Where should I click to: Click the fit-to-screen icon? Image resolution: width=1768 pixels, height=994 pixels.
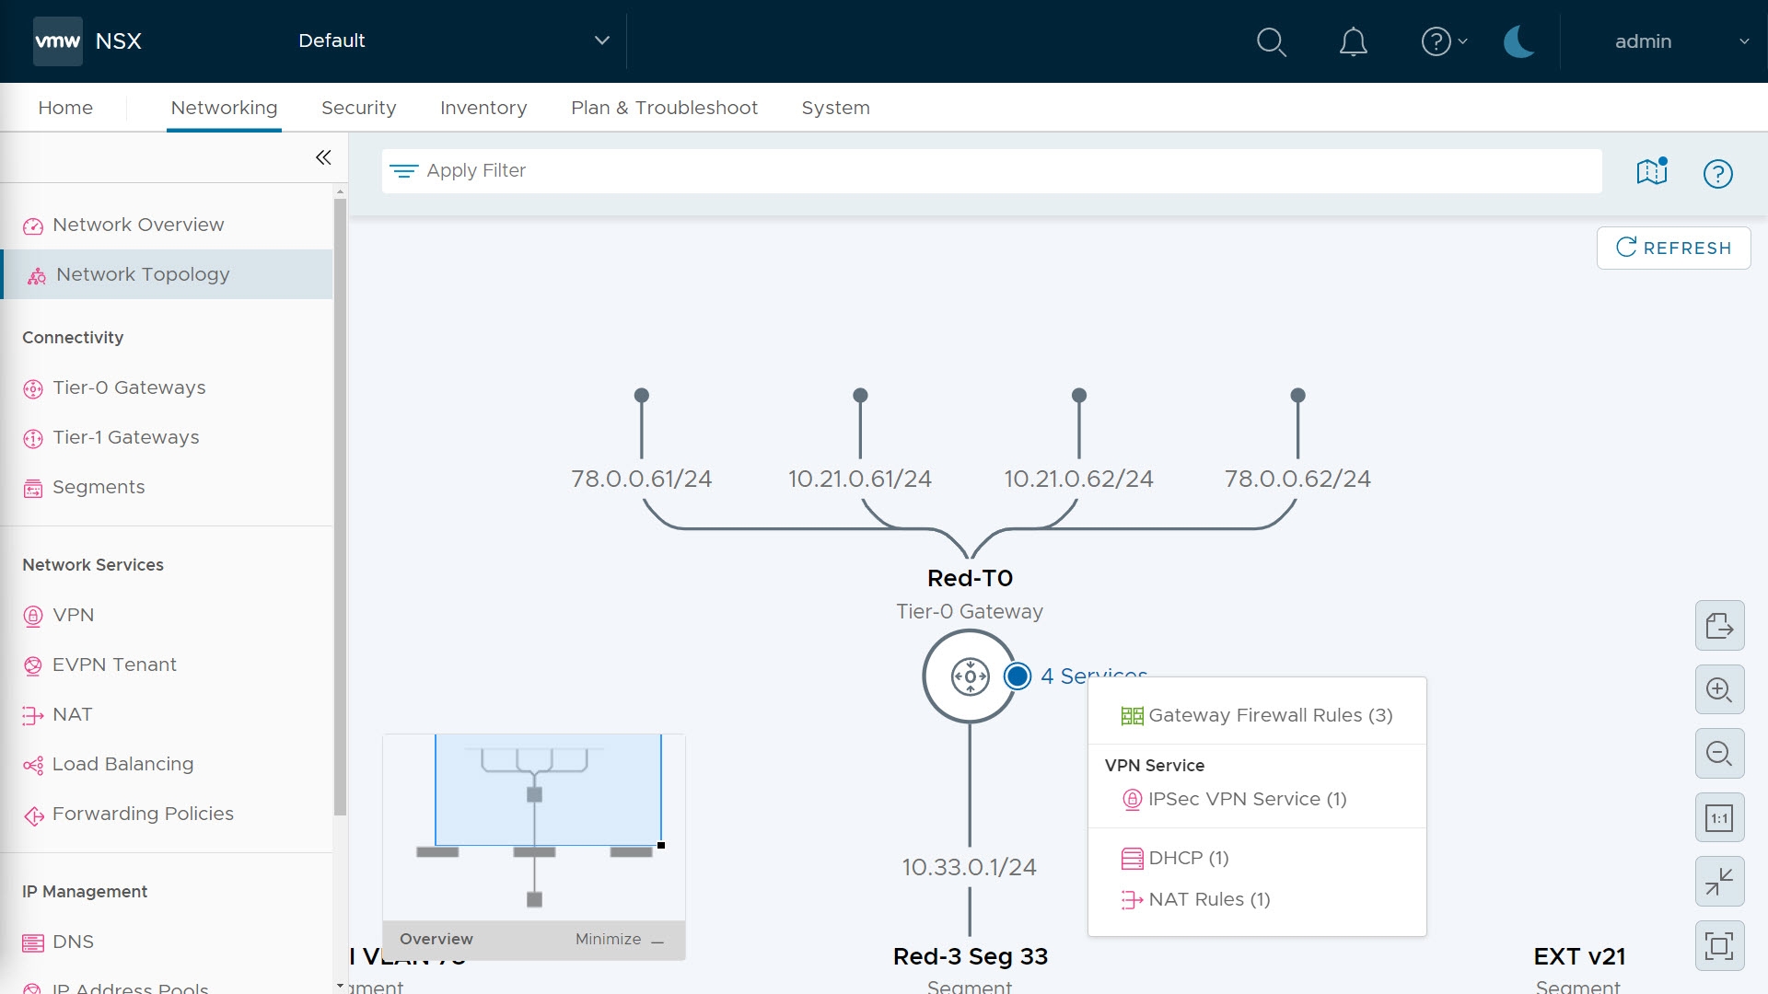point(1719,945)
